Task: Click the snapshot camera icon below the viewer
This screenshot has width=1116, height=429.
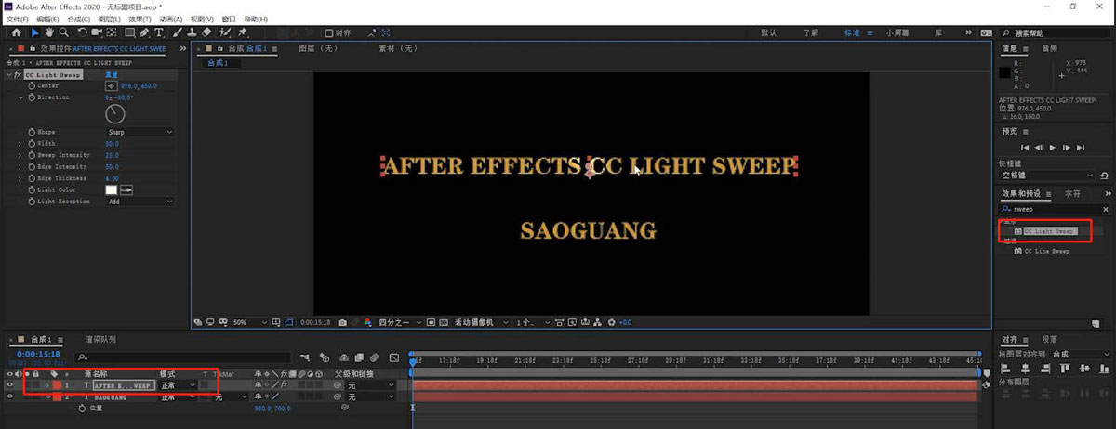Action: pyautogui.click(x=343, y=322)
